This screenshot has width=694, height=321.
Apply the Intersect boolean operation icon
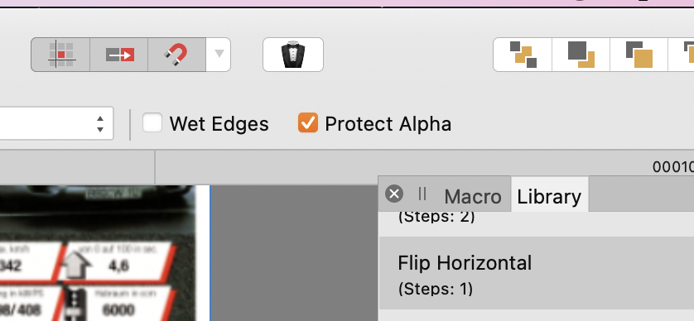639,55
